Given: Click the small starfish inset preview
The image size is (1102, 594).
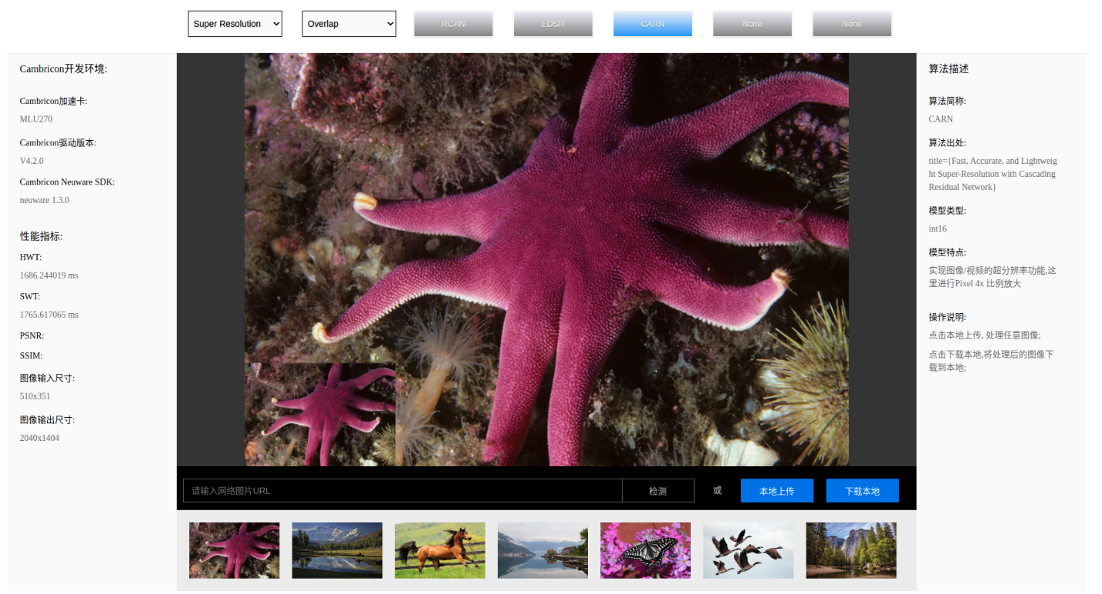Looking at the screenshot, I should click(320, 415).
